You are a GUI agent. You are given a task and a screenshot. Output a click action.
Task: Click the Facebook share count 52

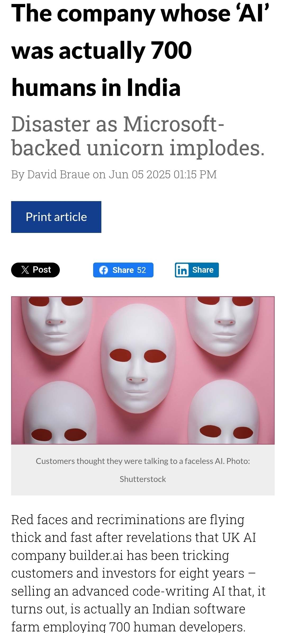(x=142, y=270)
